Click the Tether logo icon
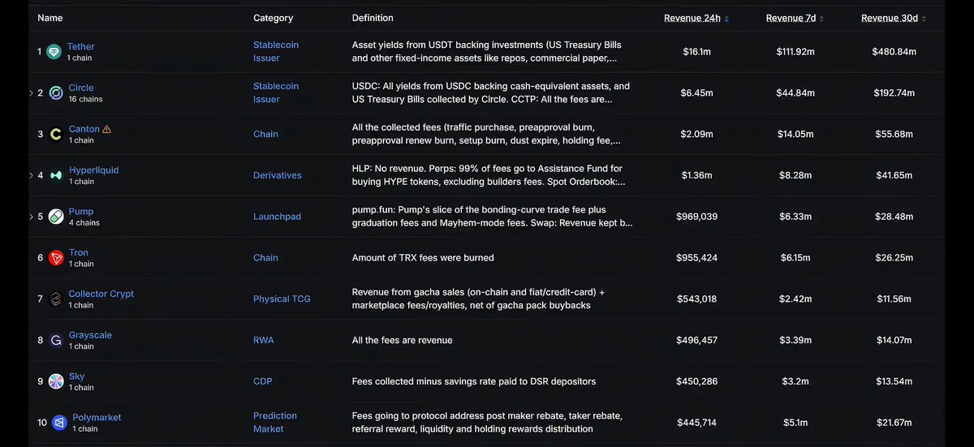Screen dimensions: 974x447 pyautogui.click(x=54, y=52)
